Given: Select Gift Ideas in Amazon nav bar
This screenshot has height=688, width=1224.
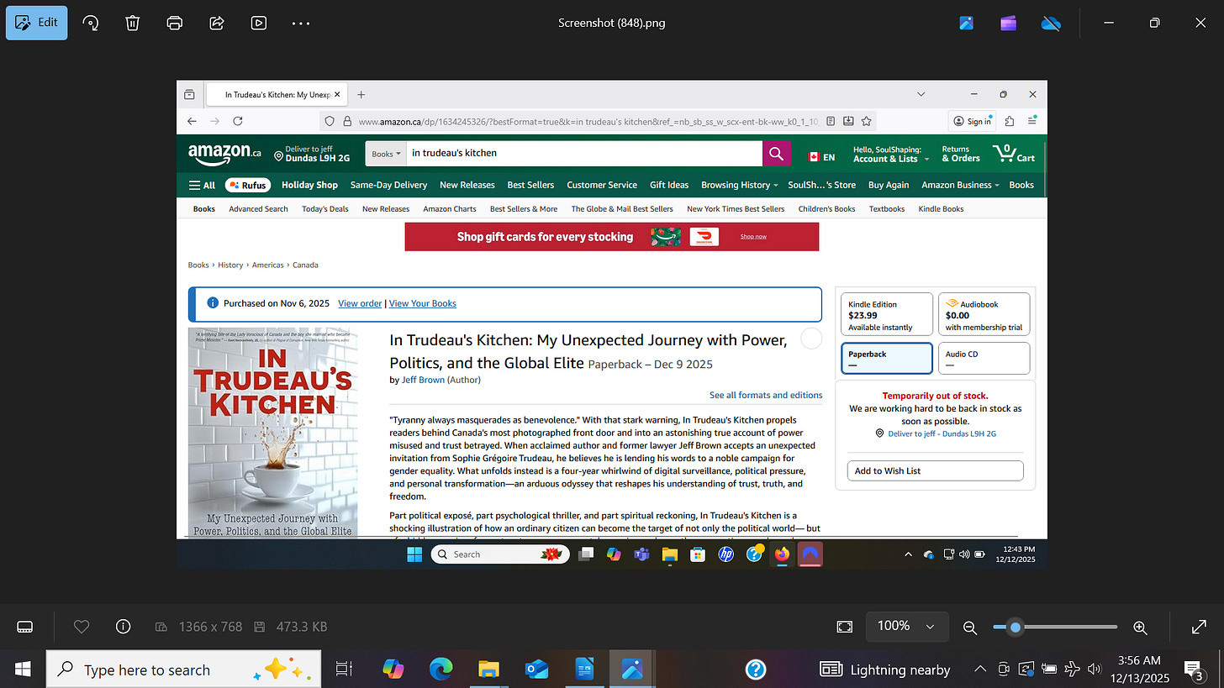Looking at the screenshot, I should tap(669, 185).
